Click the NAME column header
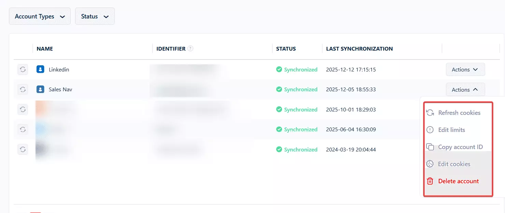This screenshot has height=213, width=505. pyautogui.click(x=44, y=49)
